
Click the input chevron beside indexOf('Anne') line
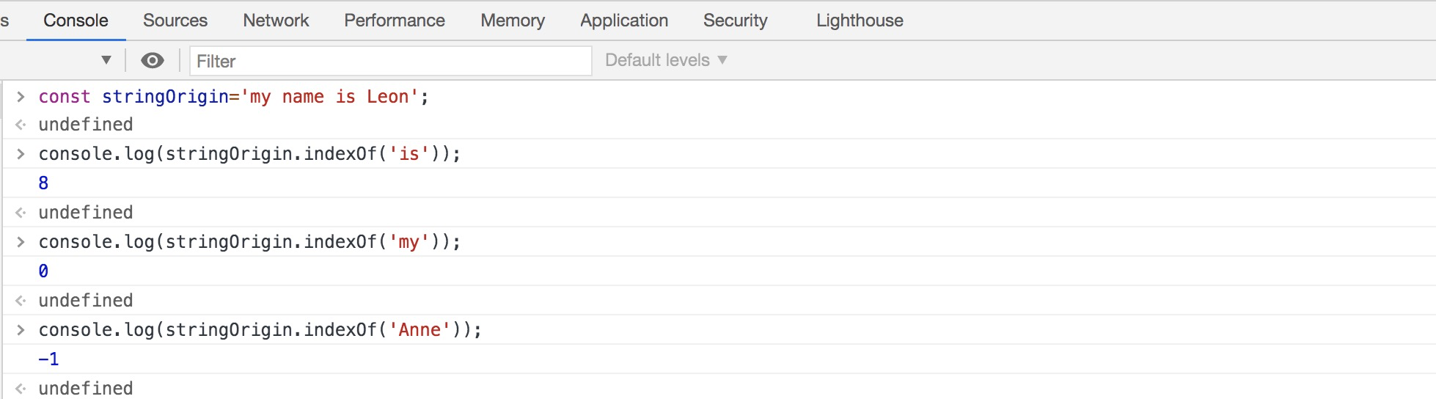[x=21, y=329]
